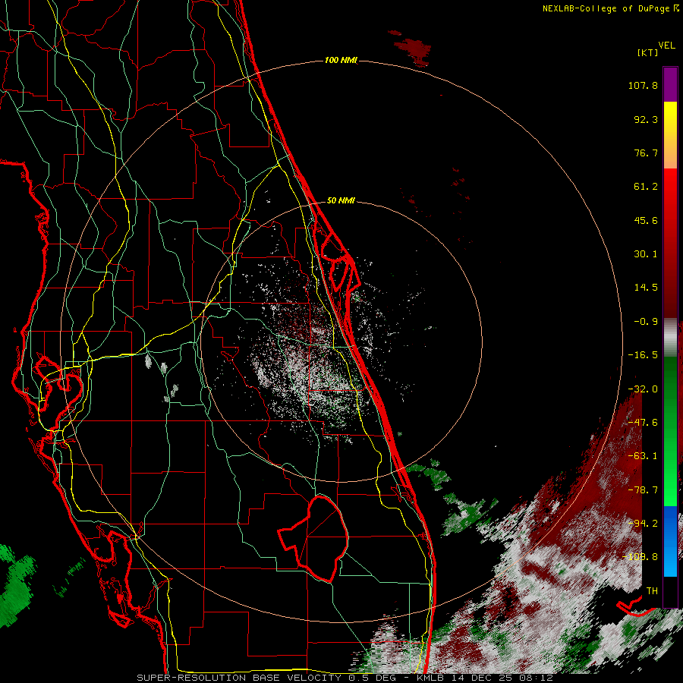Select the 107.8 velocity scale value
Image resolution: width=683 pixels, height=683 pixels.
[x=643, y=85]
